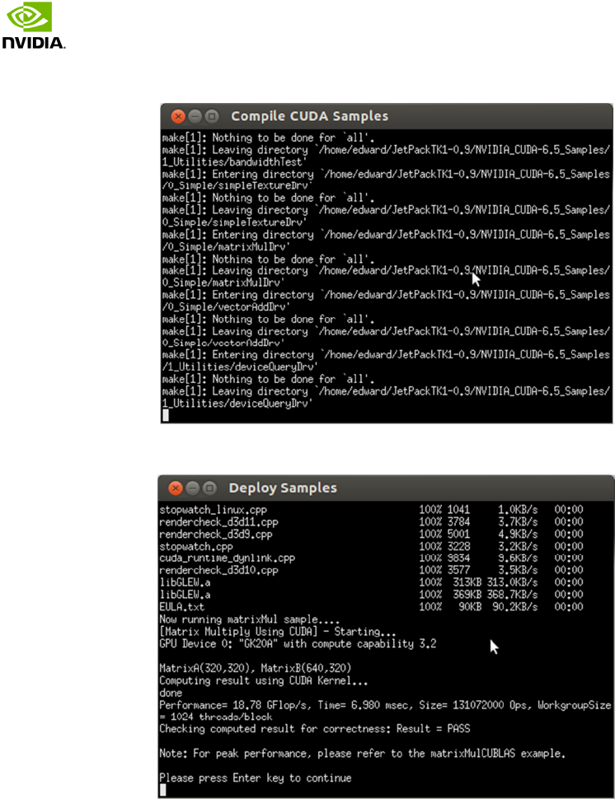Screen dimensions: 615x799
Task: Click the 'Result = PASS' correctness line
Action: tap(315, 729)
